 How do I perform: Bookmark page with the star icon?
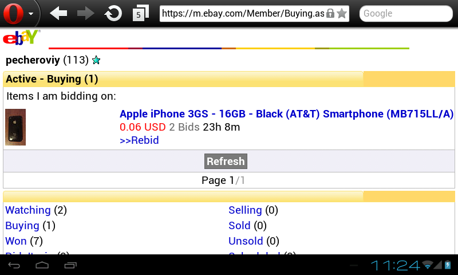pyautogui.click(x=342, y=13)
